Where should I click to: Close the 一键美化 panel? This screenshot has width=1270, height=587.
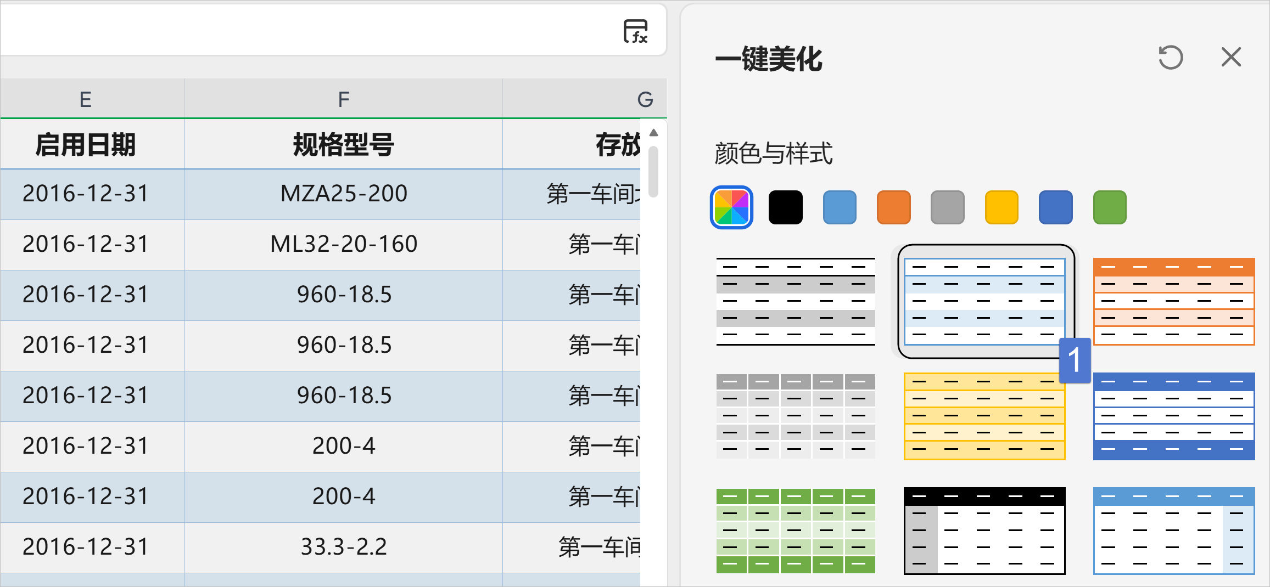click(x=1231, y=57)
